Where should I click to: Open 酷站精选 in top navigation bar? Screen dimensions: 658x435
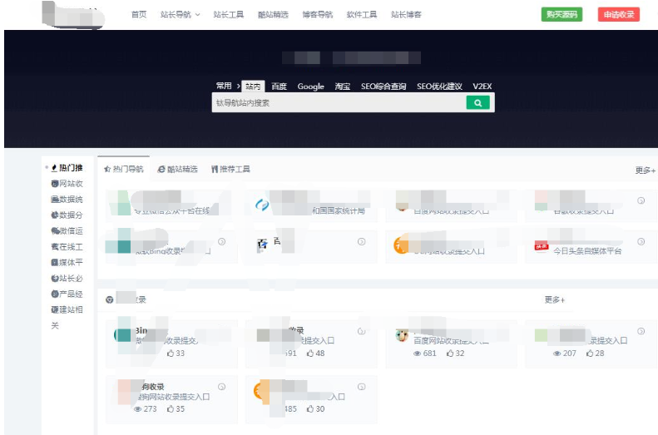click(x=273, y=15)
